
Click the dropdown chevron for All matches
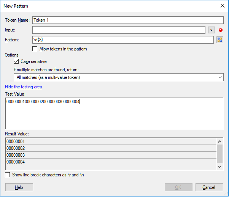(220, 77)
